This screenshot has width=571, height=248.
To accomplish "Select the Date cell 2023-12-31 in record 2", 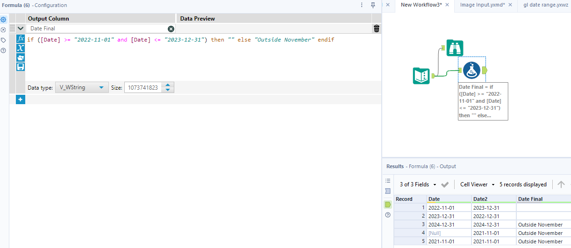I will pyautogui.click(x=449, y=216).
